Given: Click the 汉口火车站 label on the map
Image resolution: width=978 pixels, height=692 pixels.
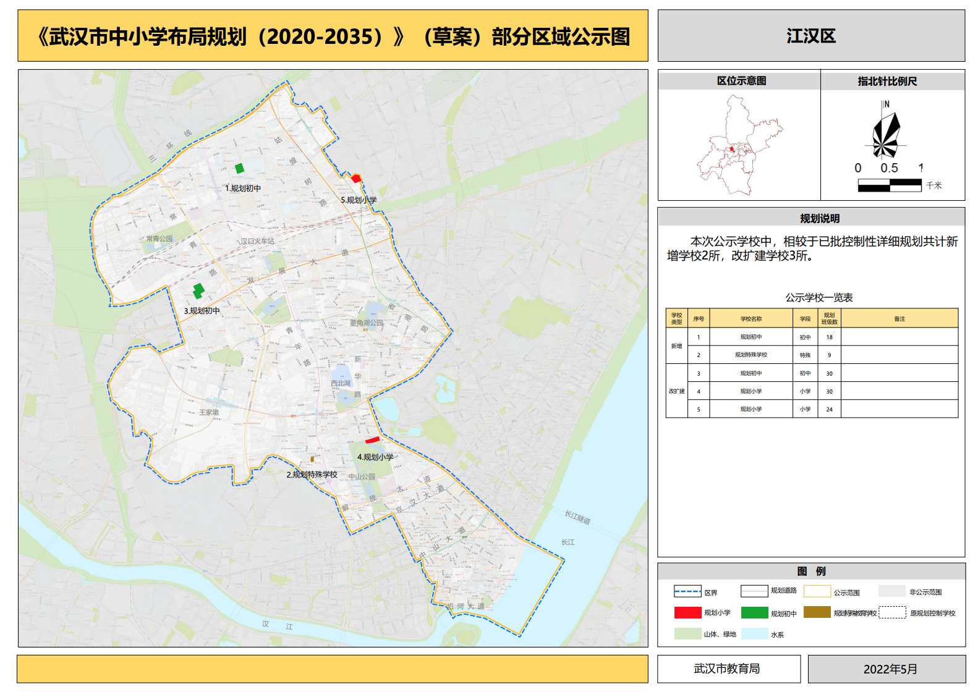Looking at the screenshot, I should click(257, 241).
